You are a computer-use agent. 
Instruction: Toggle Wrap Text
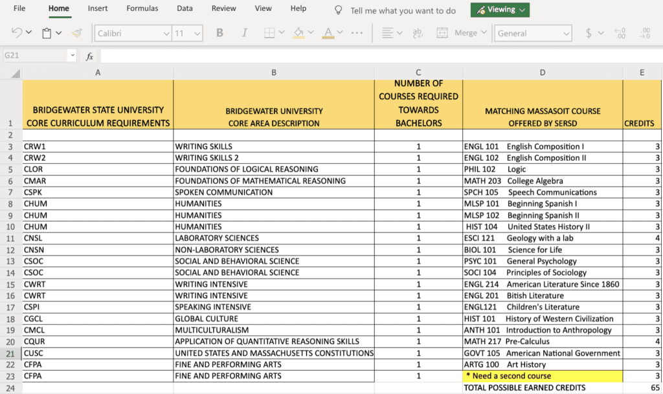tap(418, 33)
